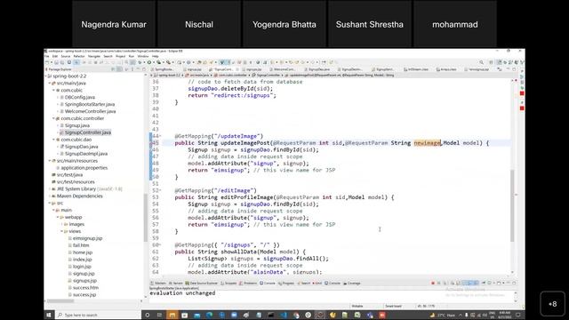The height and width of the screenshot is (320, 569).
Task: Minimize the Package Explorer view
Action: [x=139, y=69]
